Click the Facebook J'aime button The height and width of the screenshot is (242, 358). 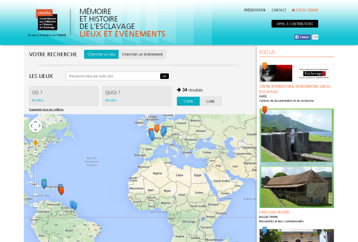[302, 37]
